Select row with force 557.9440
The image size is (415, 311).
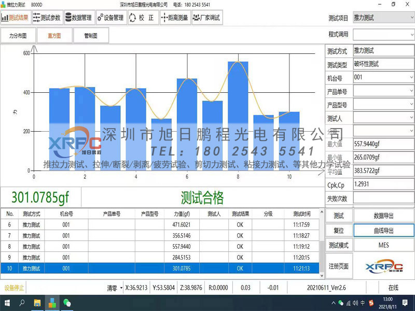tap(160, 247)
